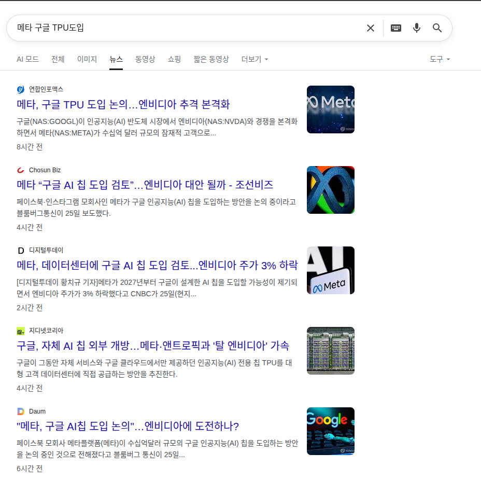Click the 2시간 전 timestamp

pos(30,308)
